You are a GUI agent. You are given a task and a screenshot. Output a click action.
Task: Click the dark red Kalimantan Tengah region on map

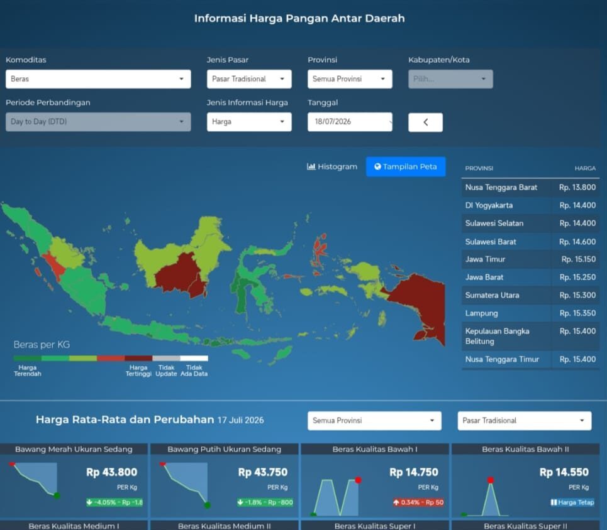[x=177, y=274]
